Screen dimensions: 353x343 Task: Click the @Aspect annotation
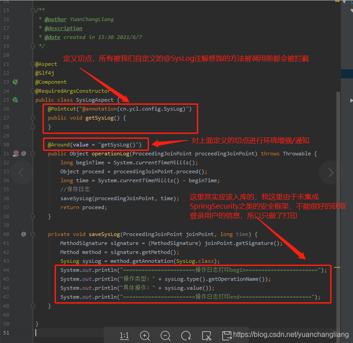[x=46, y=64]
